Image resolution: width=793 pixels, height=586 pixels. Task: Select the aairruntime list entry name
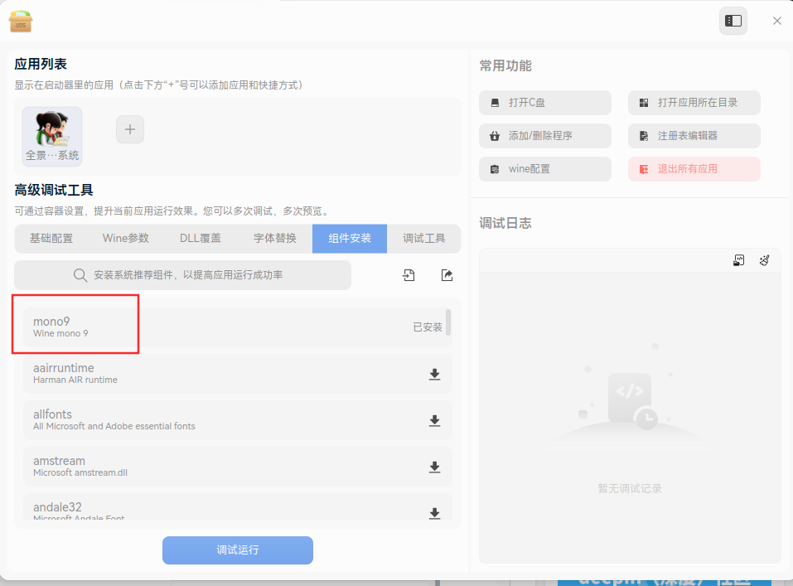[x=64, y=368]
